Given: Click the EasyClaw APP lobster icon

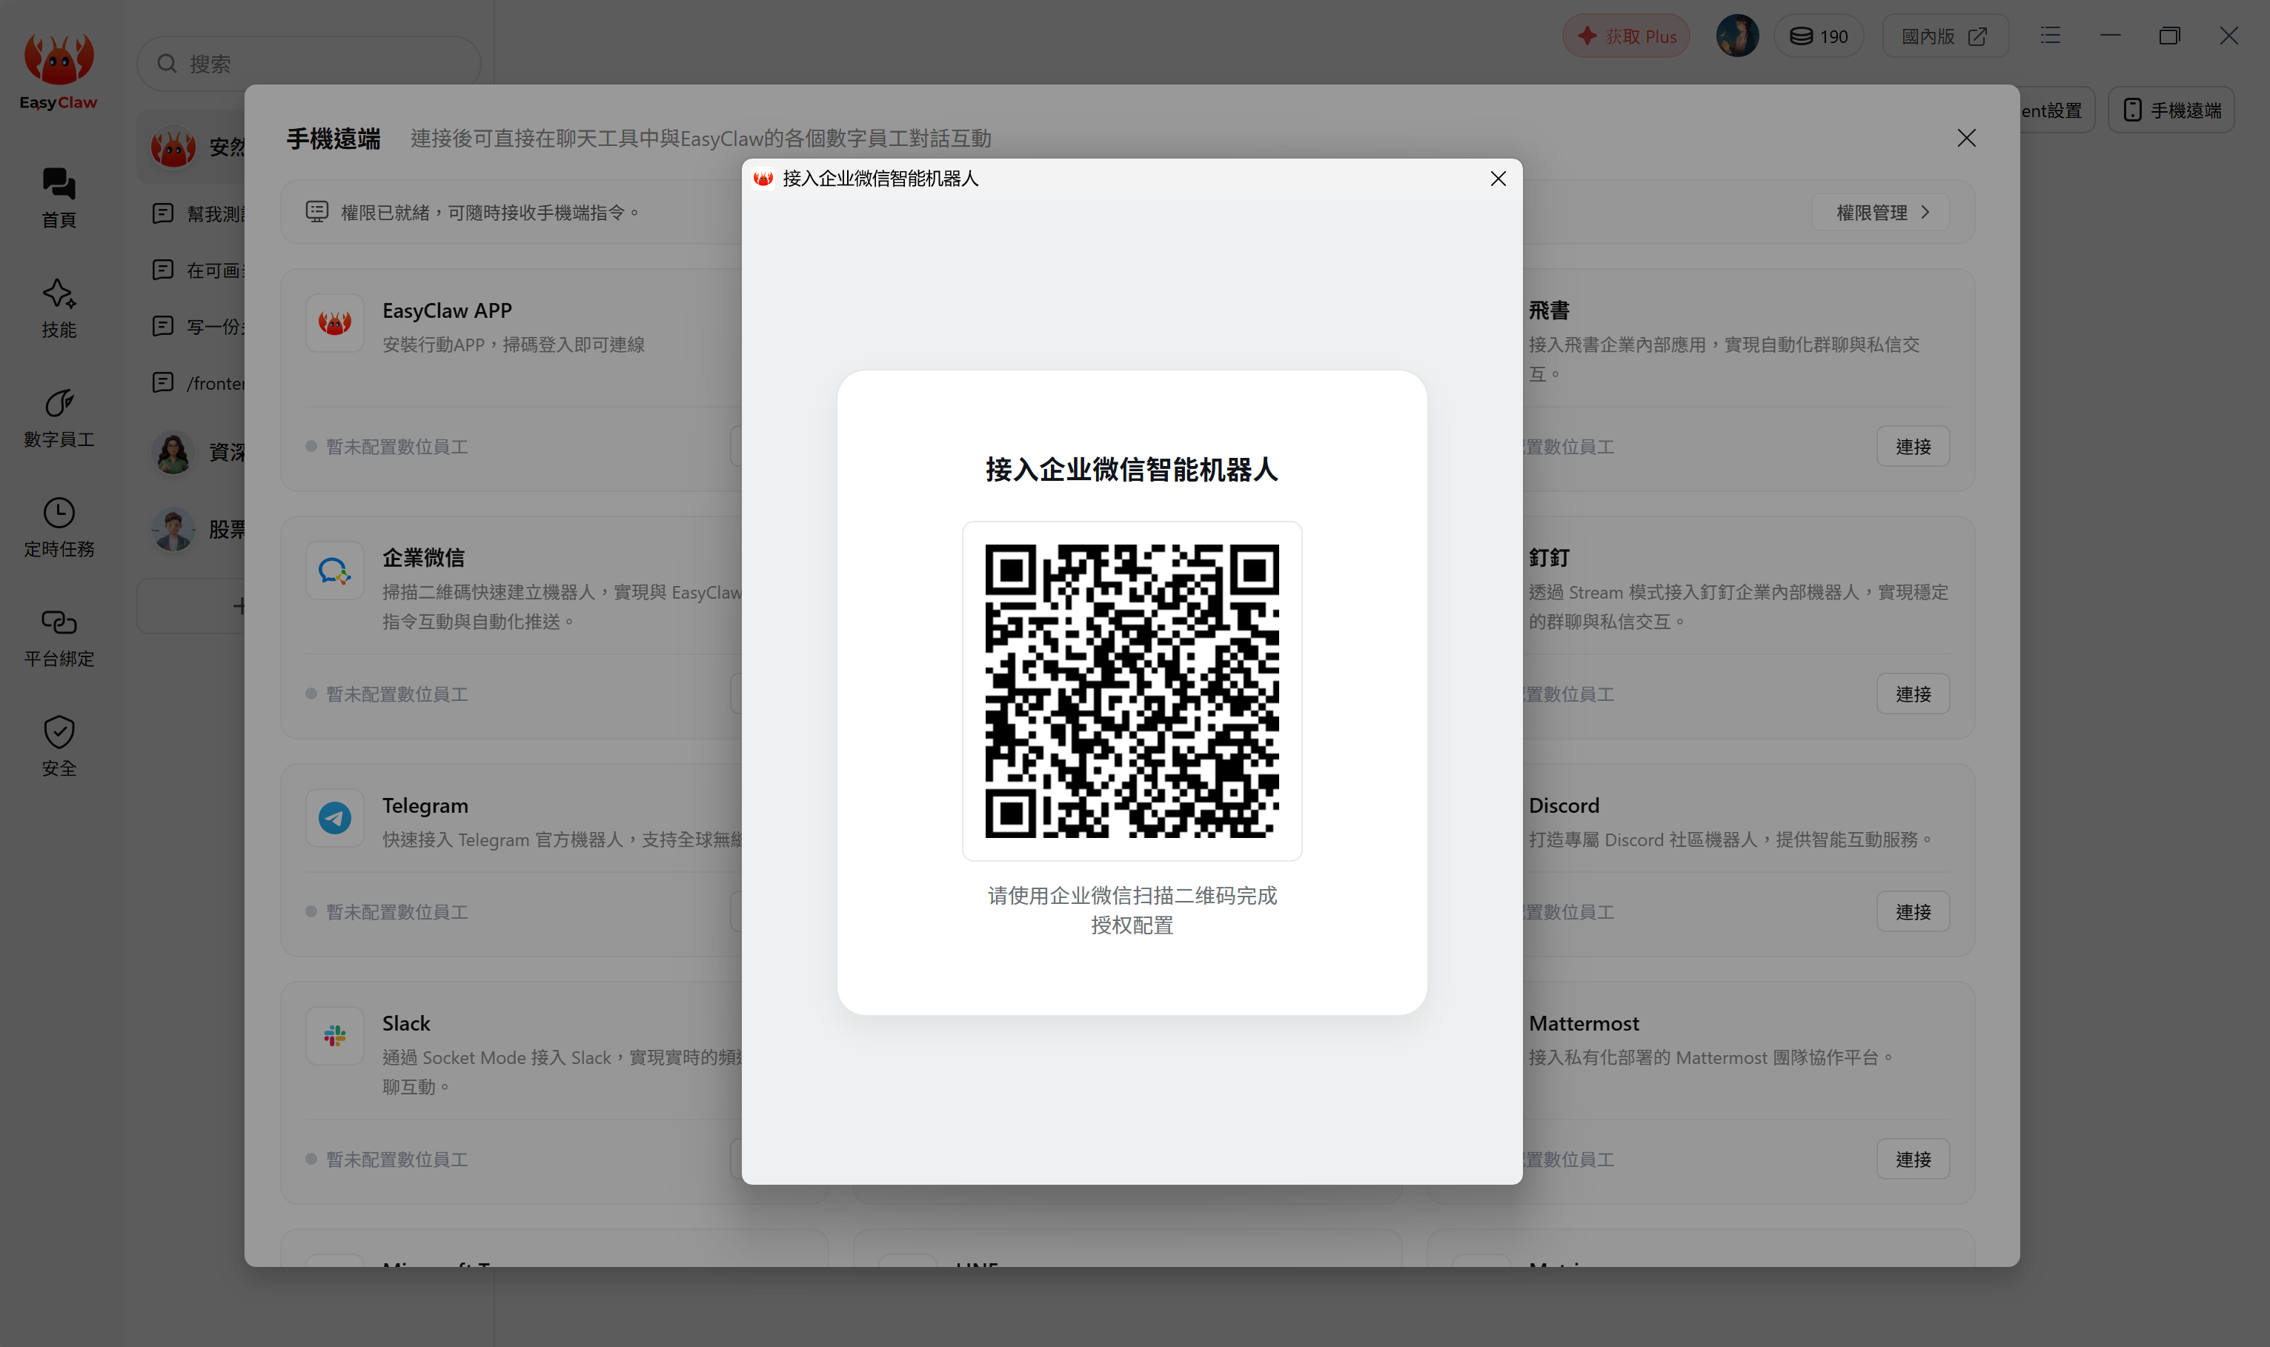Looking at the screenshot, I should click(x=335, y=323).
